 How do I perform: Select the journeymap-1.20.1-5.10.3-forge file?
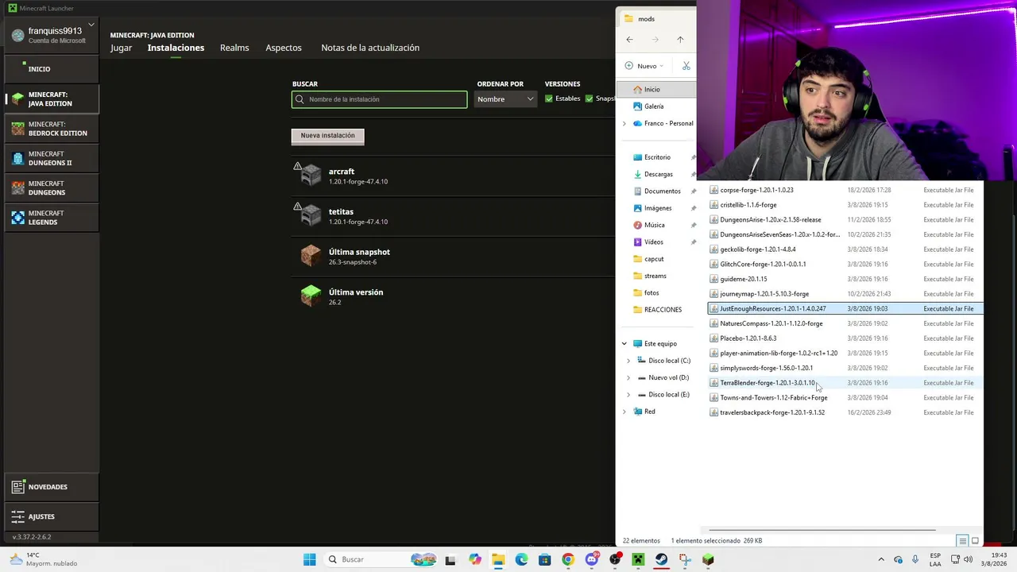845,294
